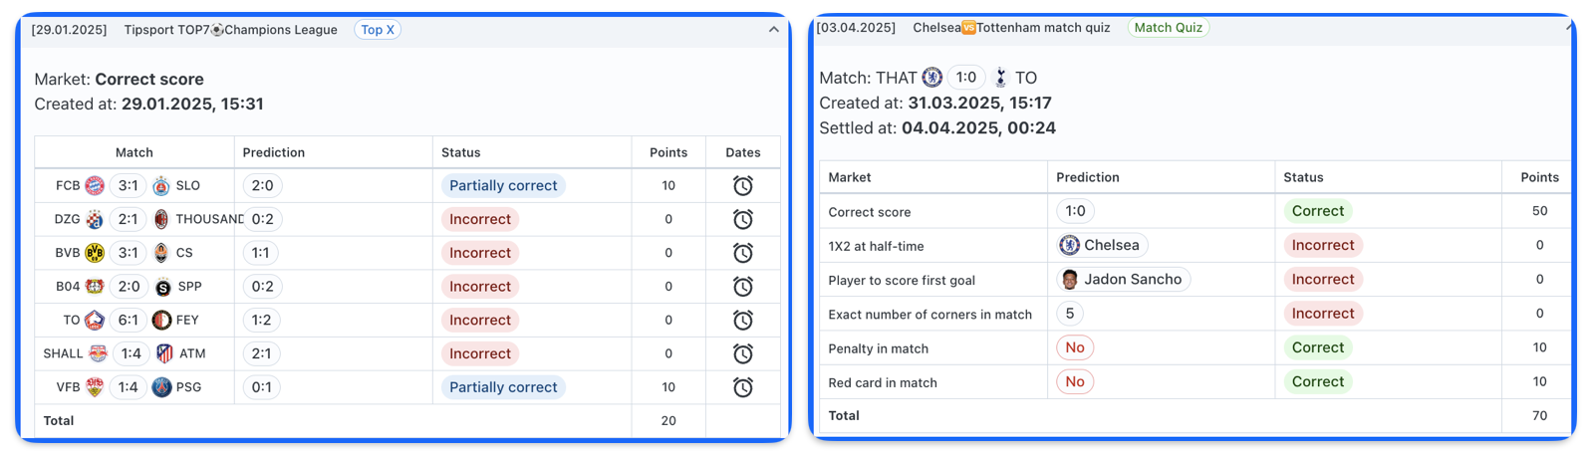Click the Match Quiz tag
The height and width of the screenshot is (454, 1592).
(1168, 28)
